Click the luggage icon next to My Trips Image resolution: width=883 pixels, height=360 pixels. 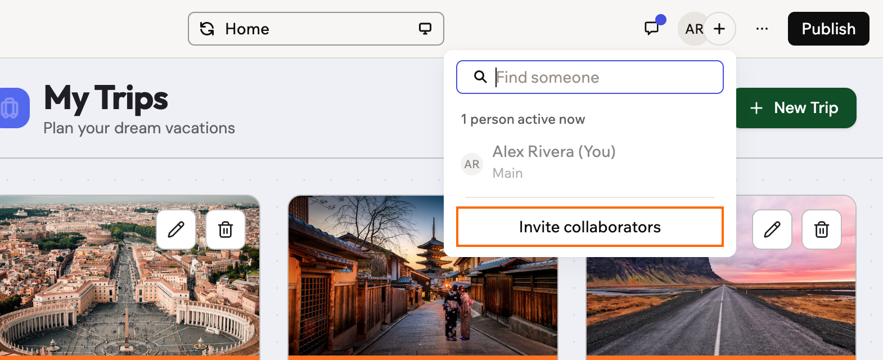11,108
